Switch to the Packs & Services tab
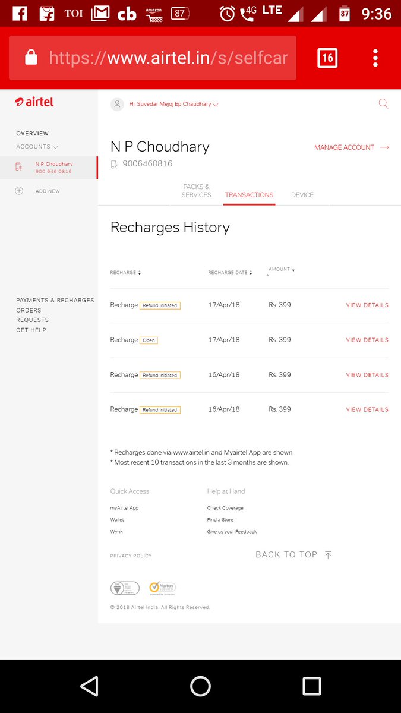This screenshot has height=713, width=401. [x=197, y=191]
